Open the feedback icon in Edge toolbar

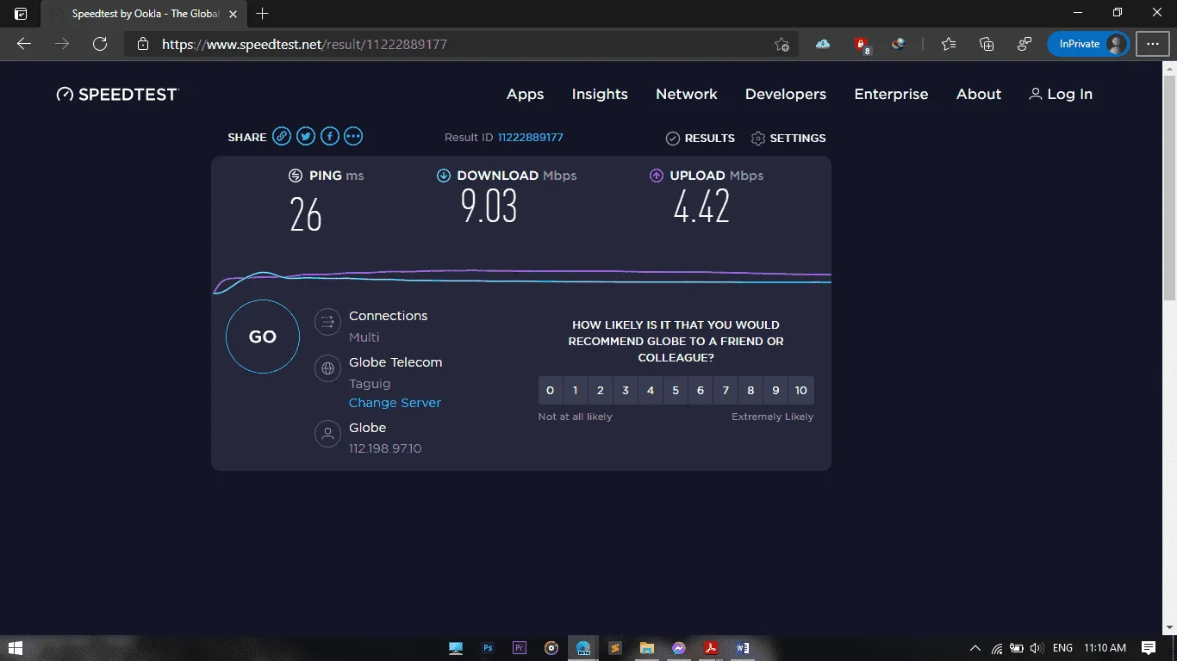(x=1024, y=44)
